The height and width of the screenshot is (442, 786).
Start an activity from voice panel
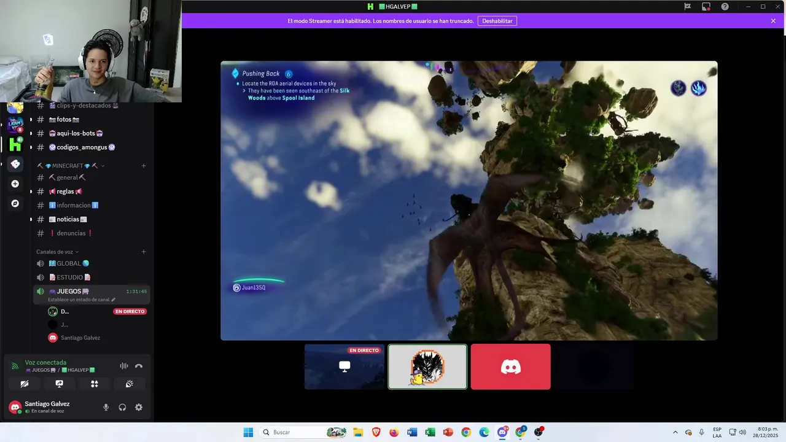click(95, 384)
